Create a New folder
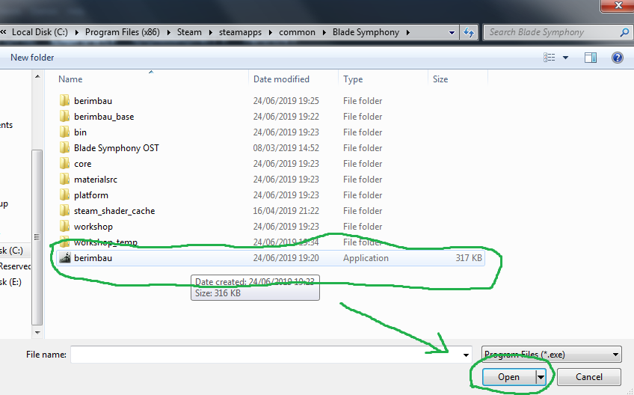Viewport: 634px width, 395px height. click(32, 58)
